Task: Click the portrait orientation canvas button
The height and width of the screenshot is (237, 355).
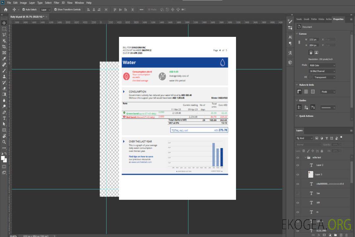Action: [x=311, y=52]
